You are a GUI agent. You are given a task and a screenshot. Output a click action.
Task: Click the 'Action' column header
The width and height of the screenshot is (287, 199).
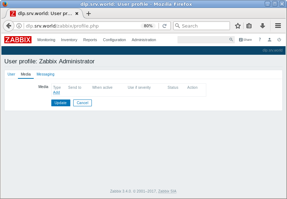192,87
